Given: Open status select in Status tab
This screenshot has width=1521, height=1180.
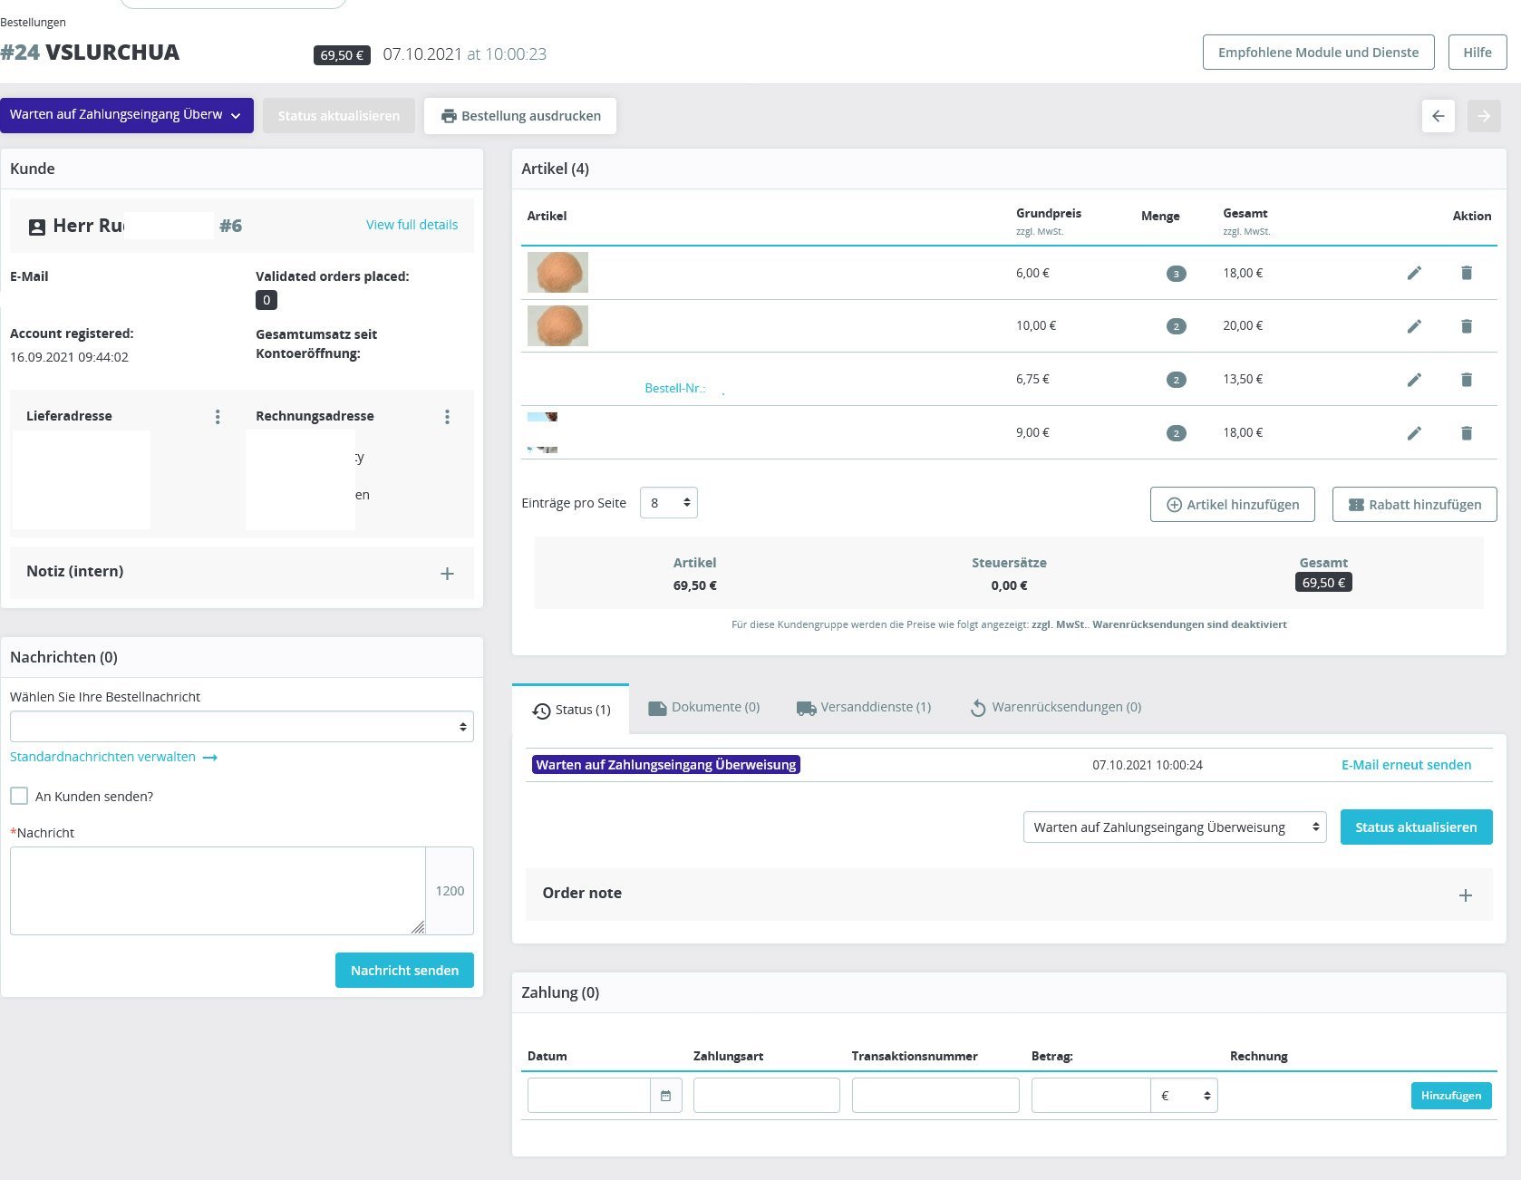Looking at the screenshot, I should tap(1175, 827).
